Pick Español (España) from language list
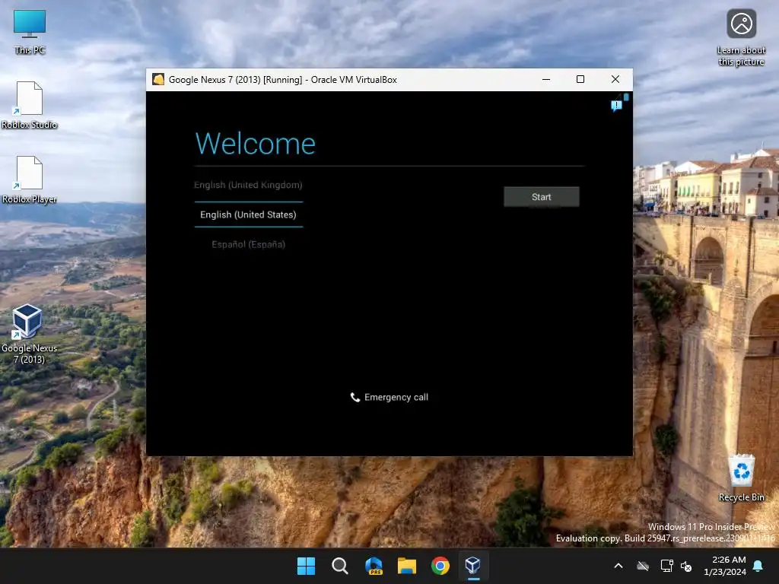779x584 pixels. click(x=249, y=244)
